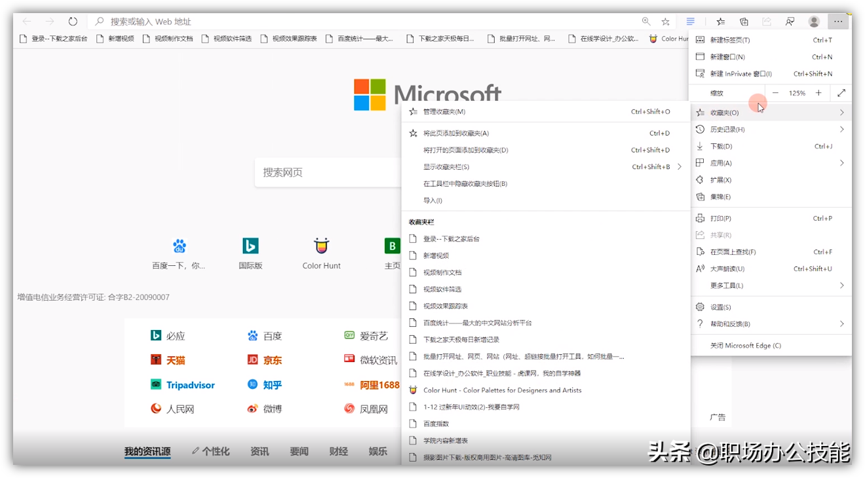Click the back navigation arrow

coord(27,22)
